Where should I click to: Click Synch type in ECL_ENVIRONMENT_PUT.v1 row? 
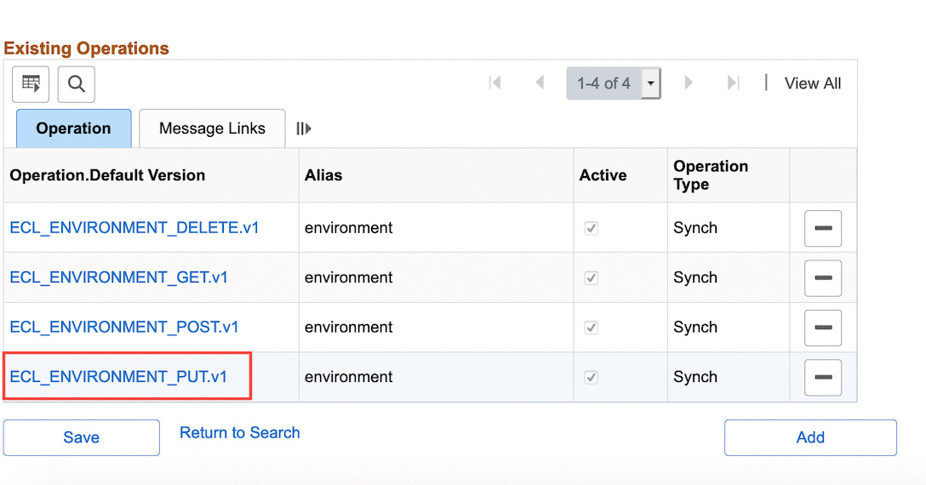click(x=695, y=377)
